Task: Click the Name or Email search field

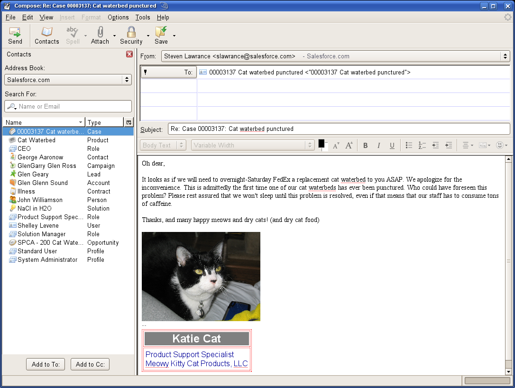Action: tap(68, 106)
